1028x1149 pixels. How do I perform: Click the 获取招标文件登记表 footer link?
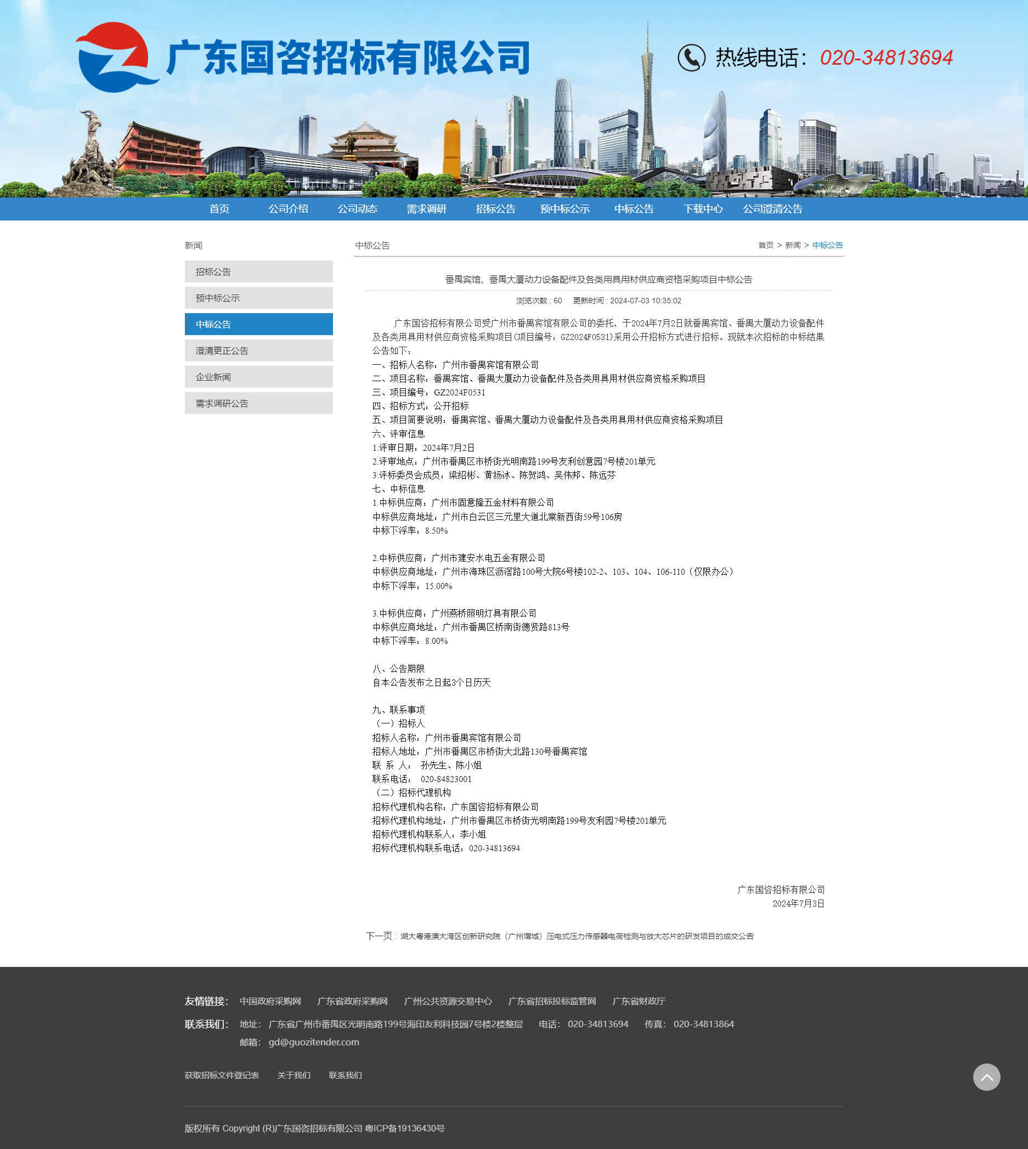click(222, 1076)
